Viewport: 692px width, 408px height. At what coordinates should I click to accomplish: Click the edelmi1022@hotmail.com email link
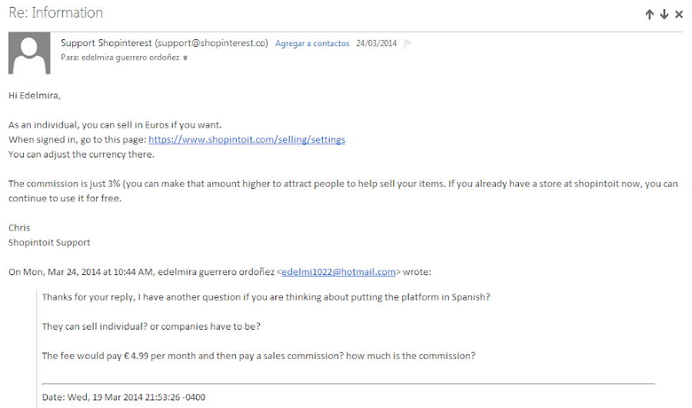pyautogui.click(x=338, y=271)
